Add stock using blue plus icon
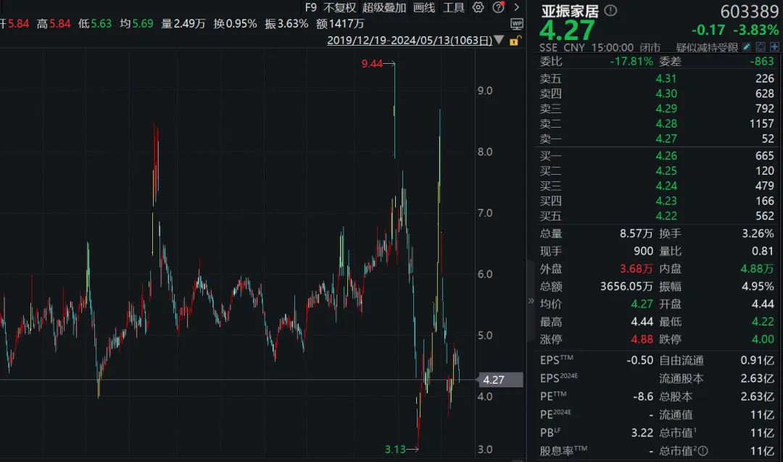The height and width of the screenshot is (462, 783). 774,47
